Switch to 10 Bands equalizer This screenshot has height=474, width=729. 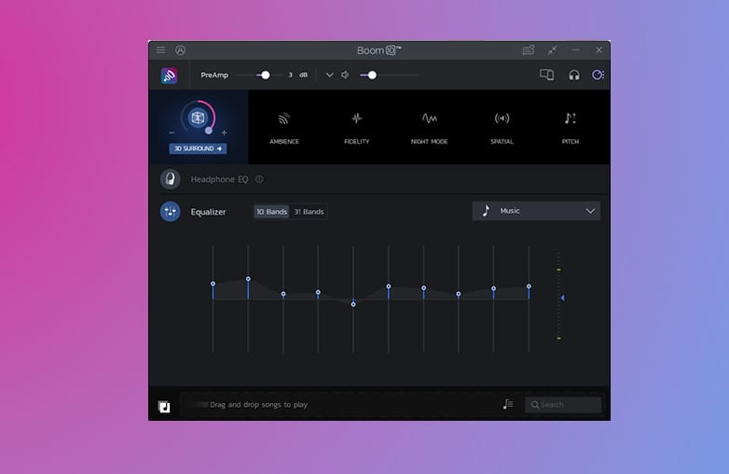(271, 212)
